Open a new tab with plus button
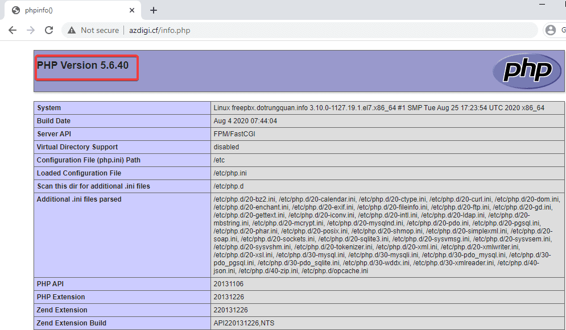Viewport: 566px width, 330px height. pyautogui.click(x=154, y=10)
